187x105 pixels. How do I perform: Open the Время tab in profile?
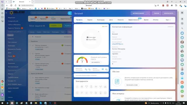point(146,20)
